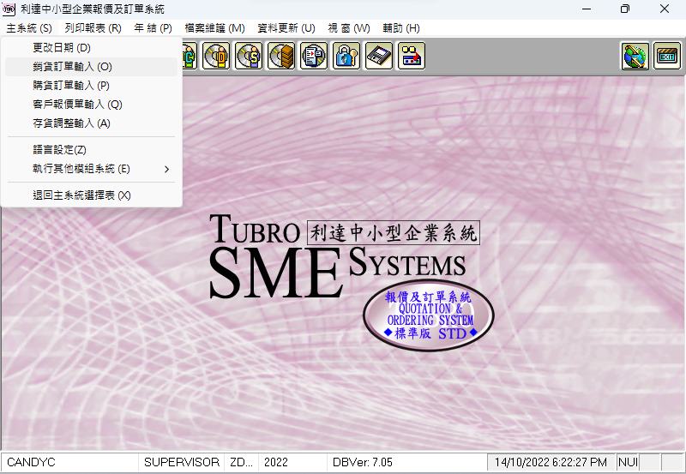Open the 檔案維護 (M) menu
Image resolution: width=686 pixels, height=474 pixels.
coord(214,28)
